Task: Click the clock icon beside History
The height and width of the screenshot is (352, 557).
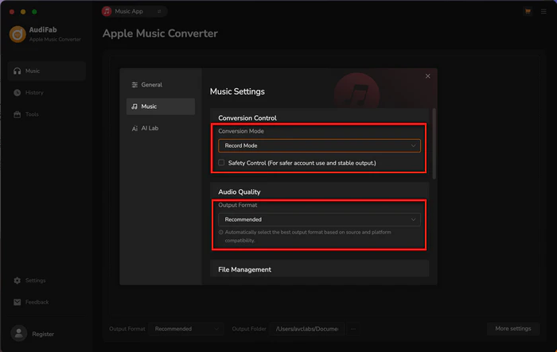Action: (x=17, y=93)
